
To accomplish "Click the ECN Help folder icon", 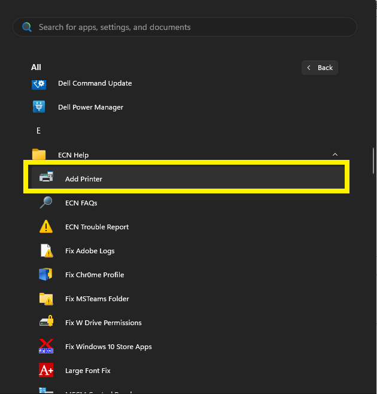I will tap(39, 154).
